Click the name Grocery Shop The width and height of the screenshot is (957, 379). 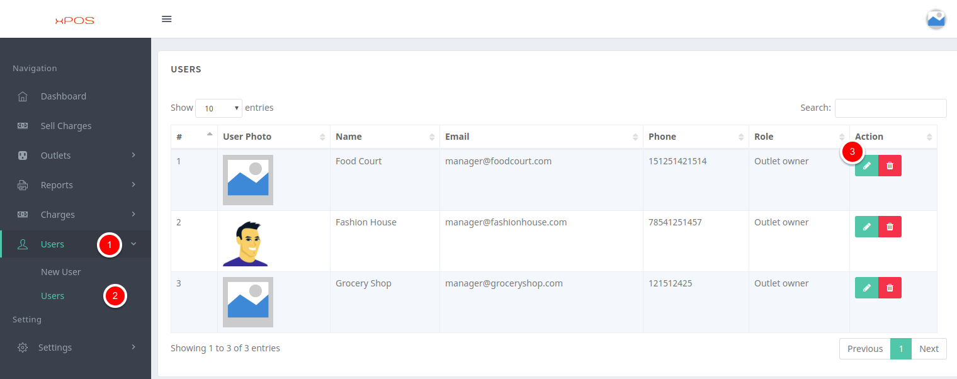(x=364, y=283)
